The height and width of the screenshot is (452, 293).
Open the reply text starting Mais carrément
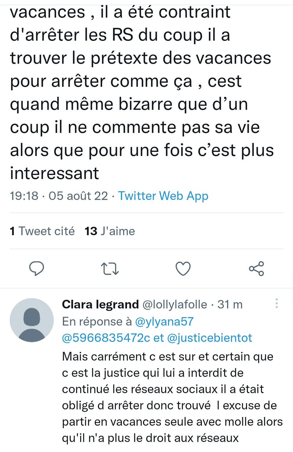pos(172,397)
